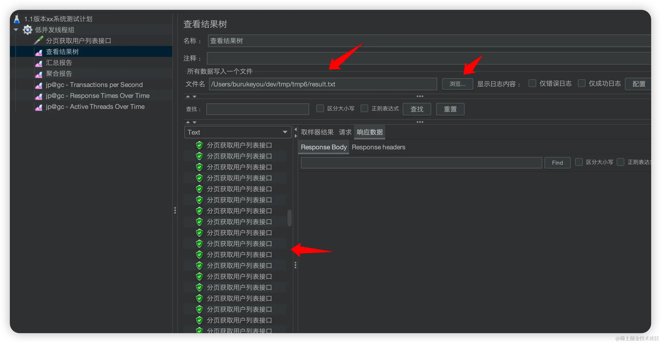
Task: Toggle 区分大小写 beside the Find button
Action: pyautogui.click(x=579, y=162)
